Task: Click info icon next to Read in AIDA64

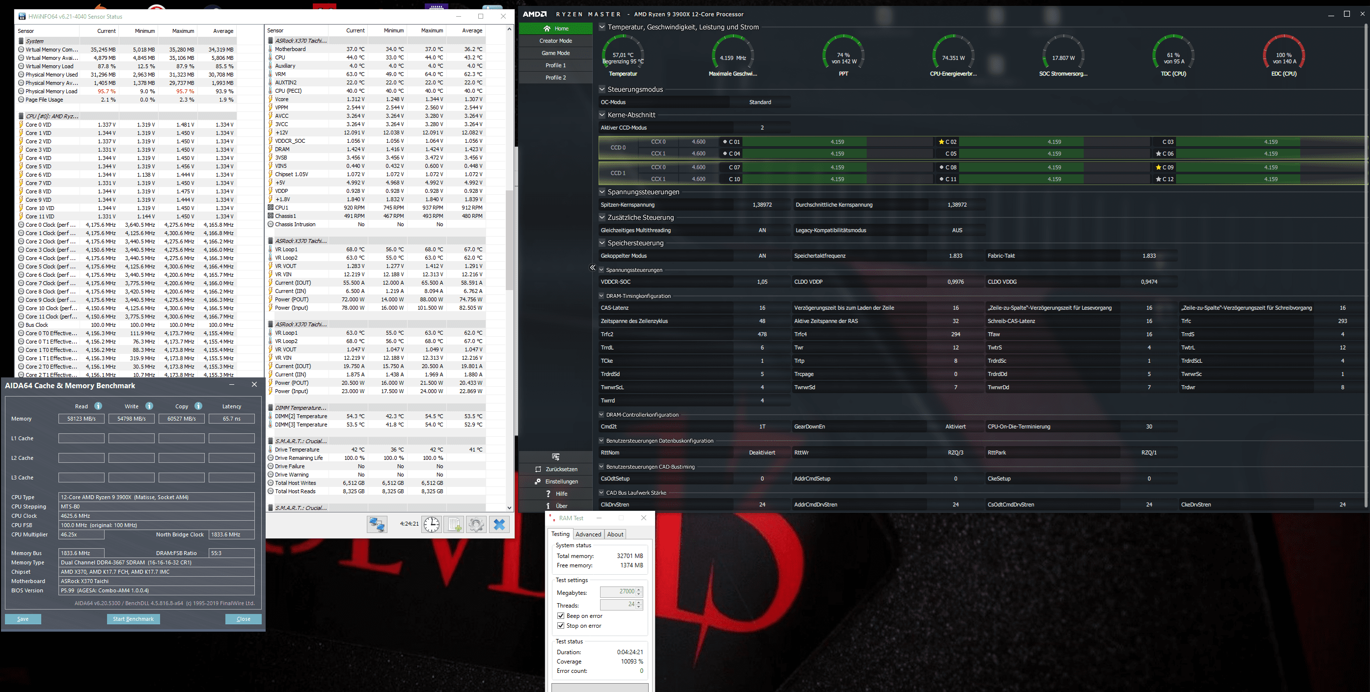Action: click(98, 406)
